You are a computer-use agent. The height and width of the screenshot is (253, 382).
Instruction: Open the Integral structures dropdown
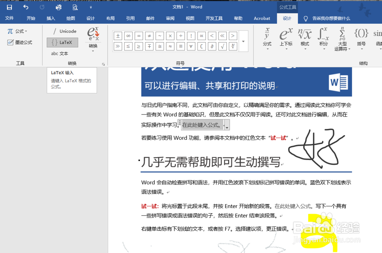pos(324,39)
